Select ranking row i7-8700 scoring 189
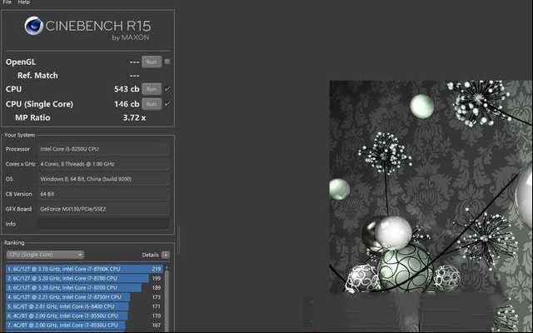Screen dimensions: 533x333 coord(84,287)
